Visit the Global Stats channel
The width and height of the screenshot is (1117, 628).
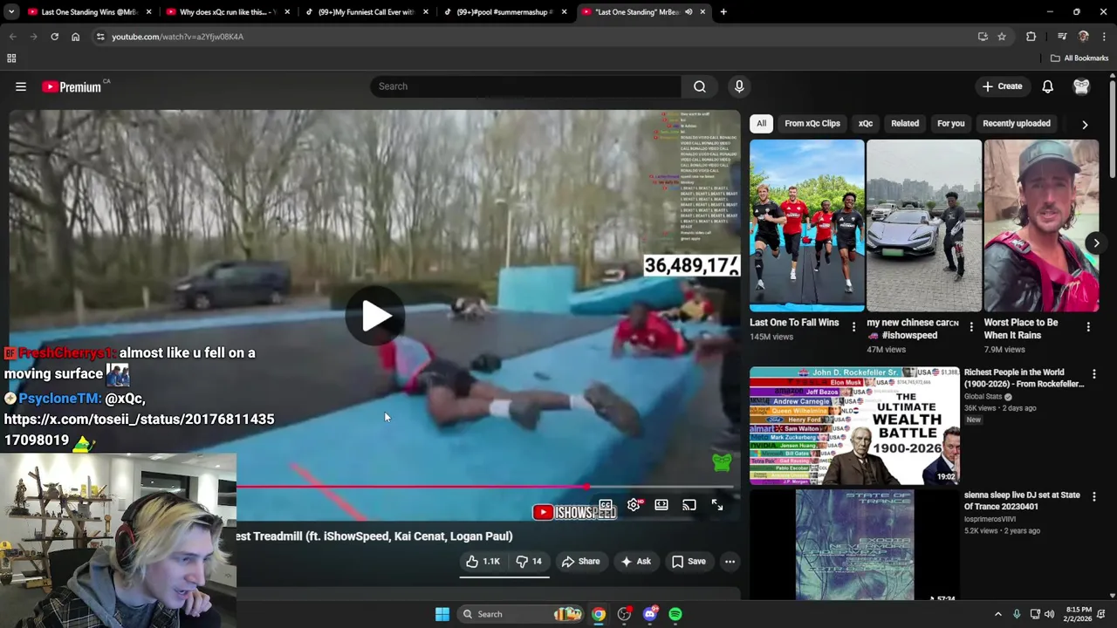pyautogui.click(x=983, y=397)
